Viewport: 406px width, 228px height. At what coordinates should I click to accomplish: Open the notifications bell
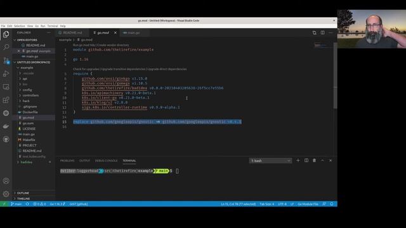point(332,204)
